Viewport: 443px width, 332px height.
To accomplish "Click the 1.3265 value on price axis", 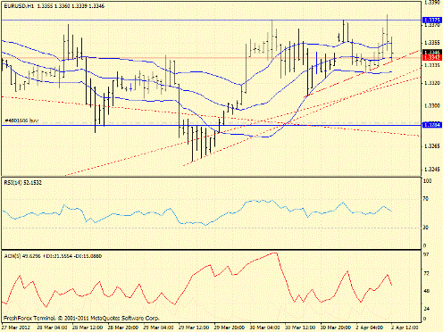I will click(432, 146).
